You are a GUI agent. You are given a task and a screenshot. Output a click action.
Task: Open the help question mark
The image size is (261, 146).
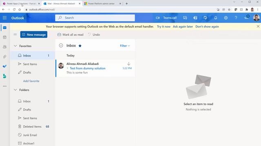pyautogui.click(x=236, y=18)
